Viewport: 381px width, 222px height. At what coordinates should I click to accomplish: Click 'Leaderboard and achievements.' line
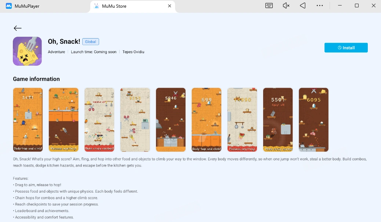tap(41, 211)
